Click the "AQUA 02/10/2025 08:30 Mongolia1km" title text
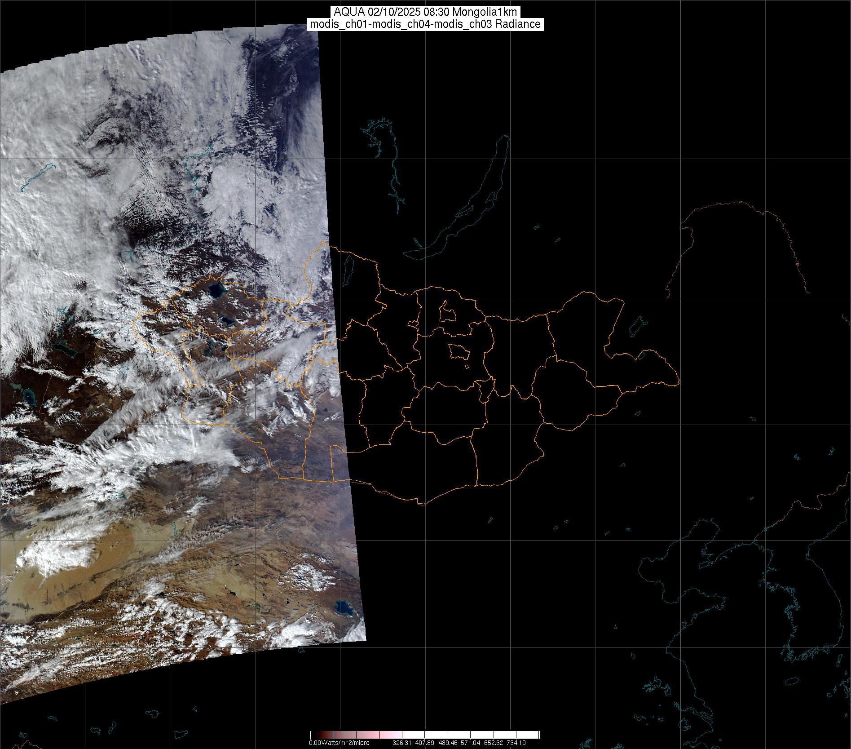851x749 pixels. point(425,12)
